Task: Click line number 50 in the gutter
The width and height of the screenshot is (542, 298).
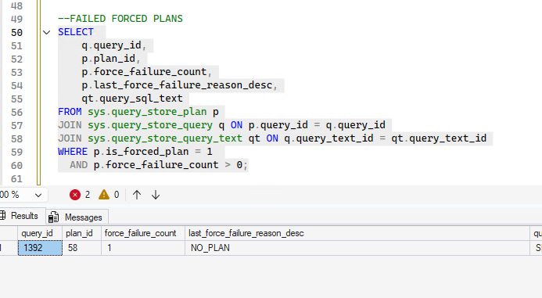Action: pos(16,33)
